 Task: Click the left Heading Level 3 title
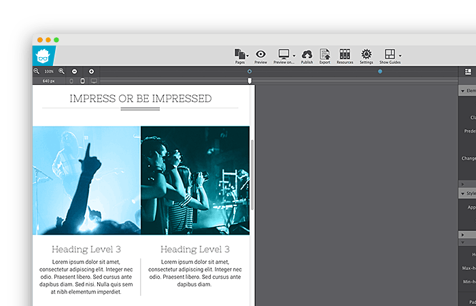coord(86,250)
